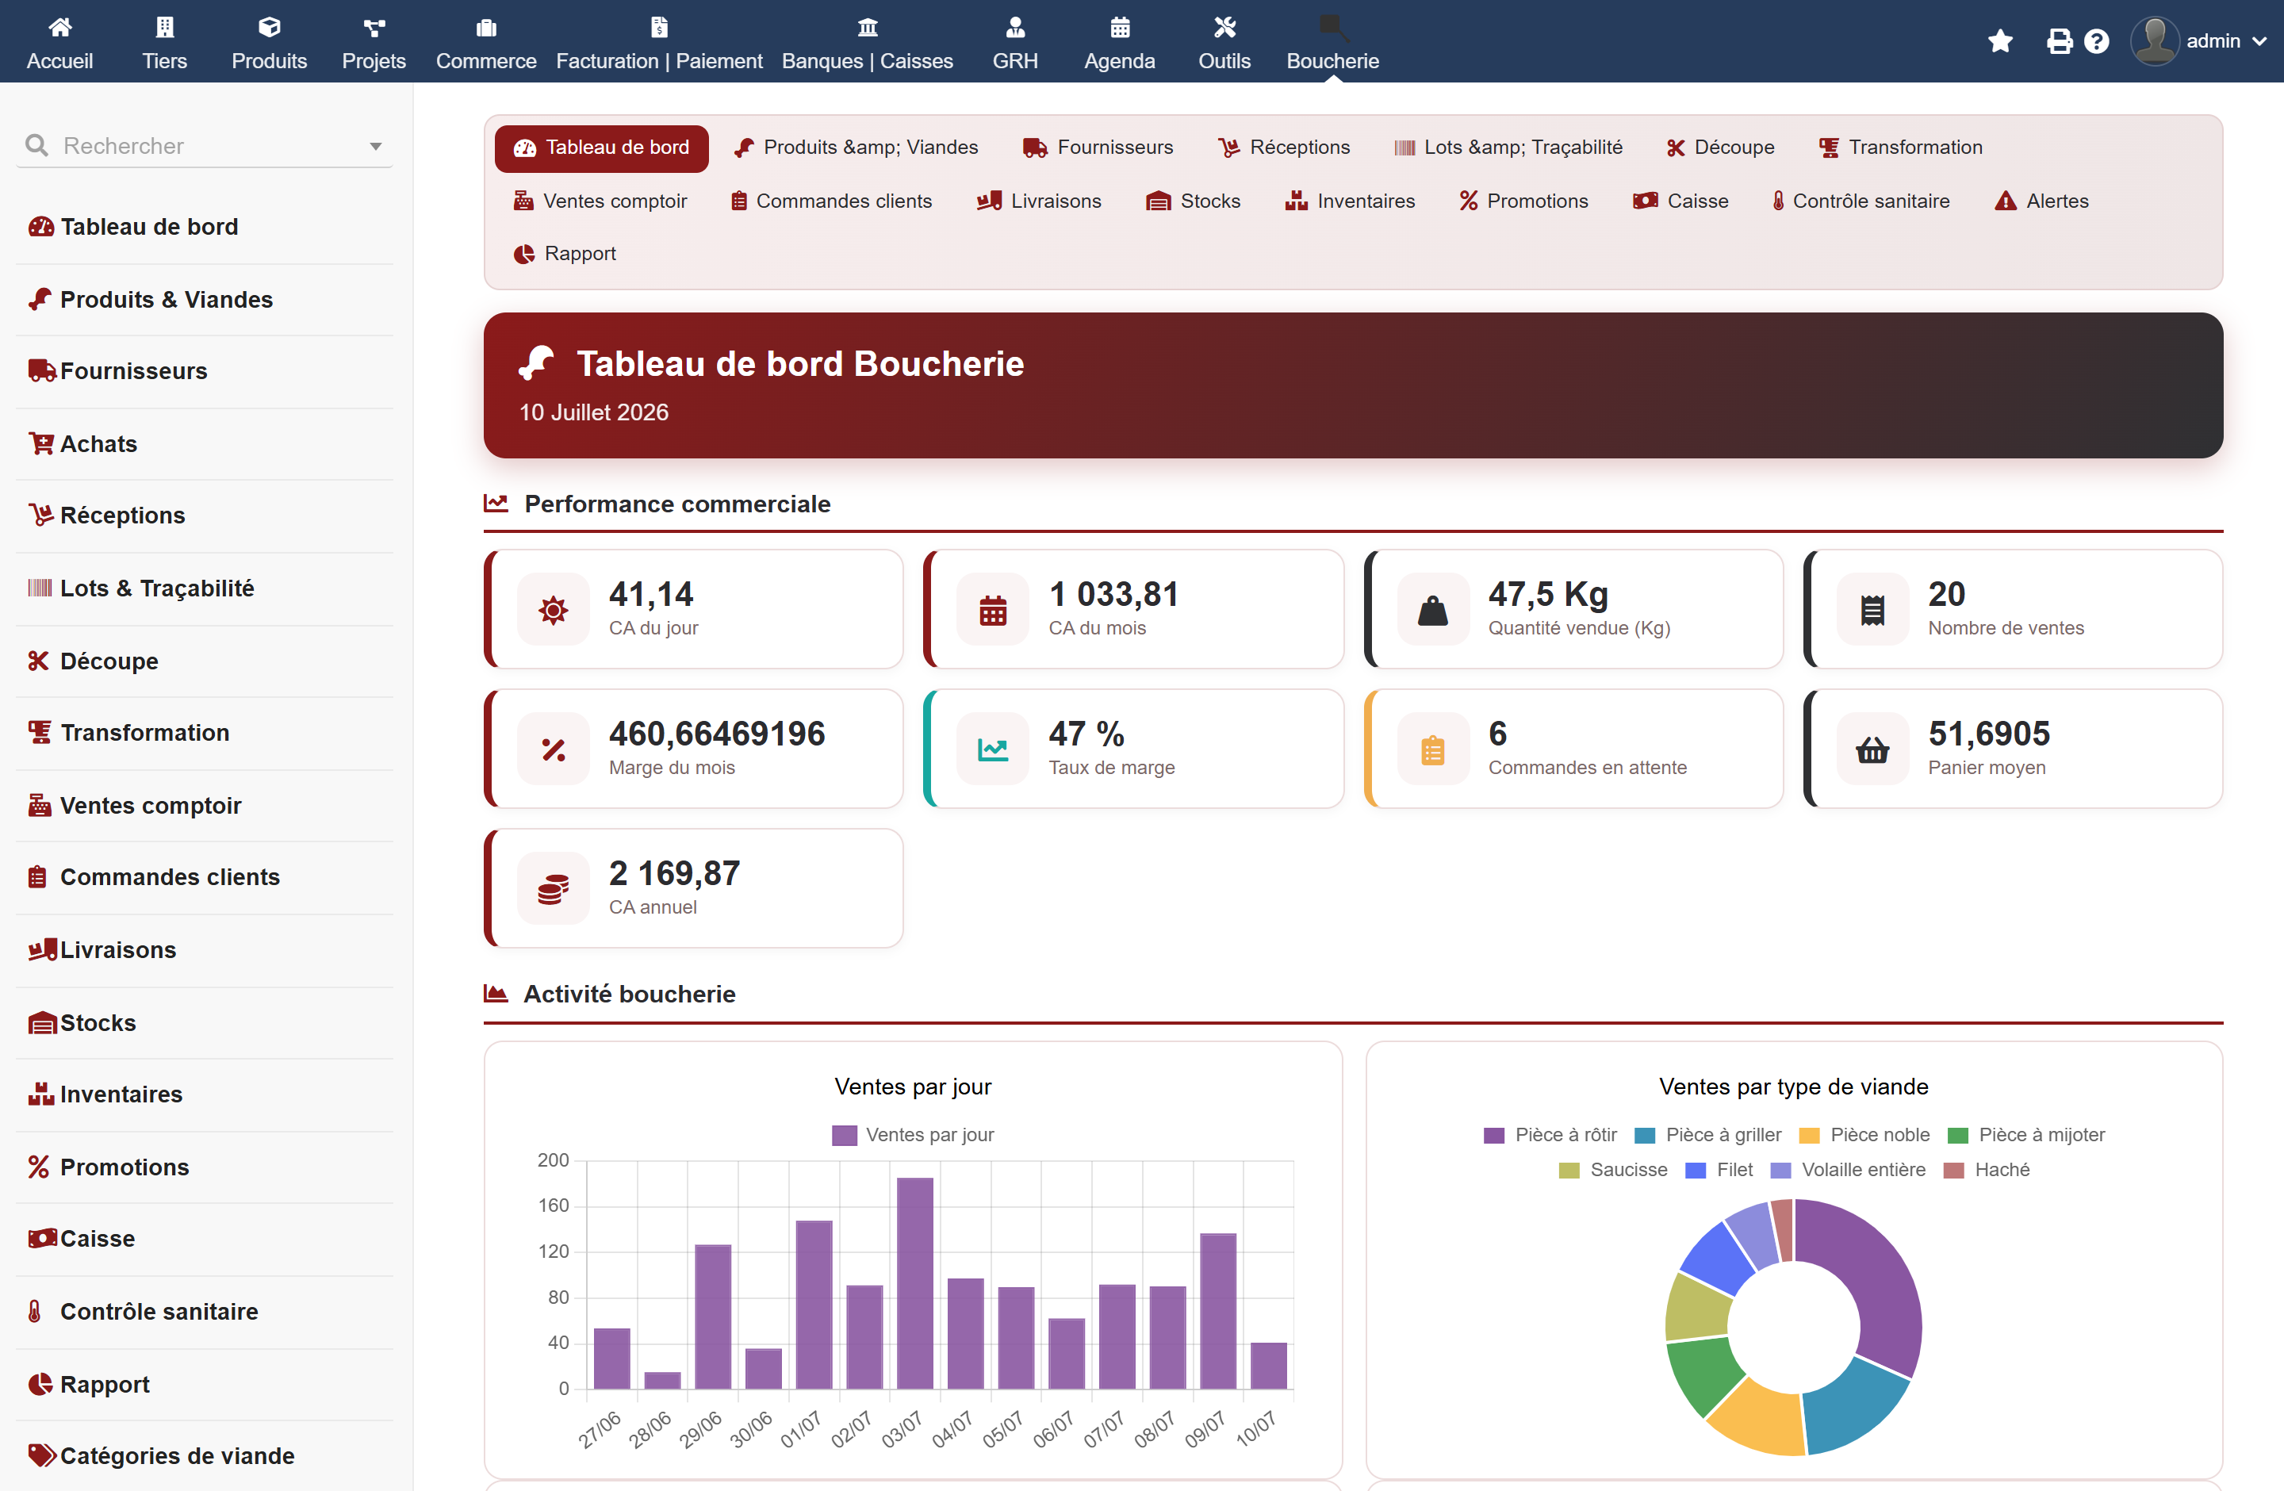
Task: Toggle Ventes par jour legend series
Action: [x=913, y=1135]
